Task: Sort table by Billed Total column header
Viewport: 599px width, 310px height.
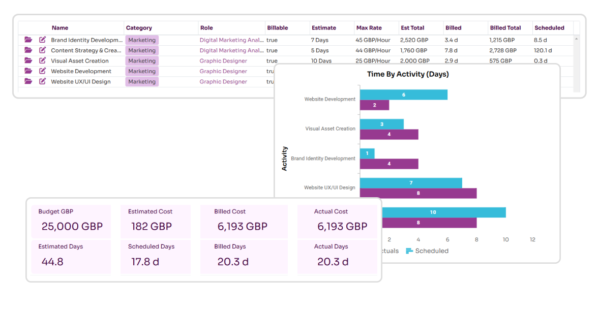Action: click(505, 28)
